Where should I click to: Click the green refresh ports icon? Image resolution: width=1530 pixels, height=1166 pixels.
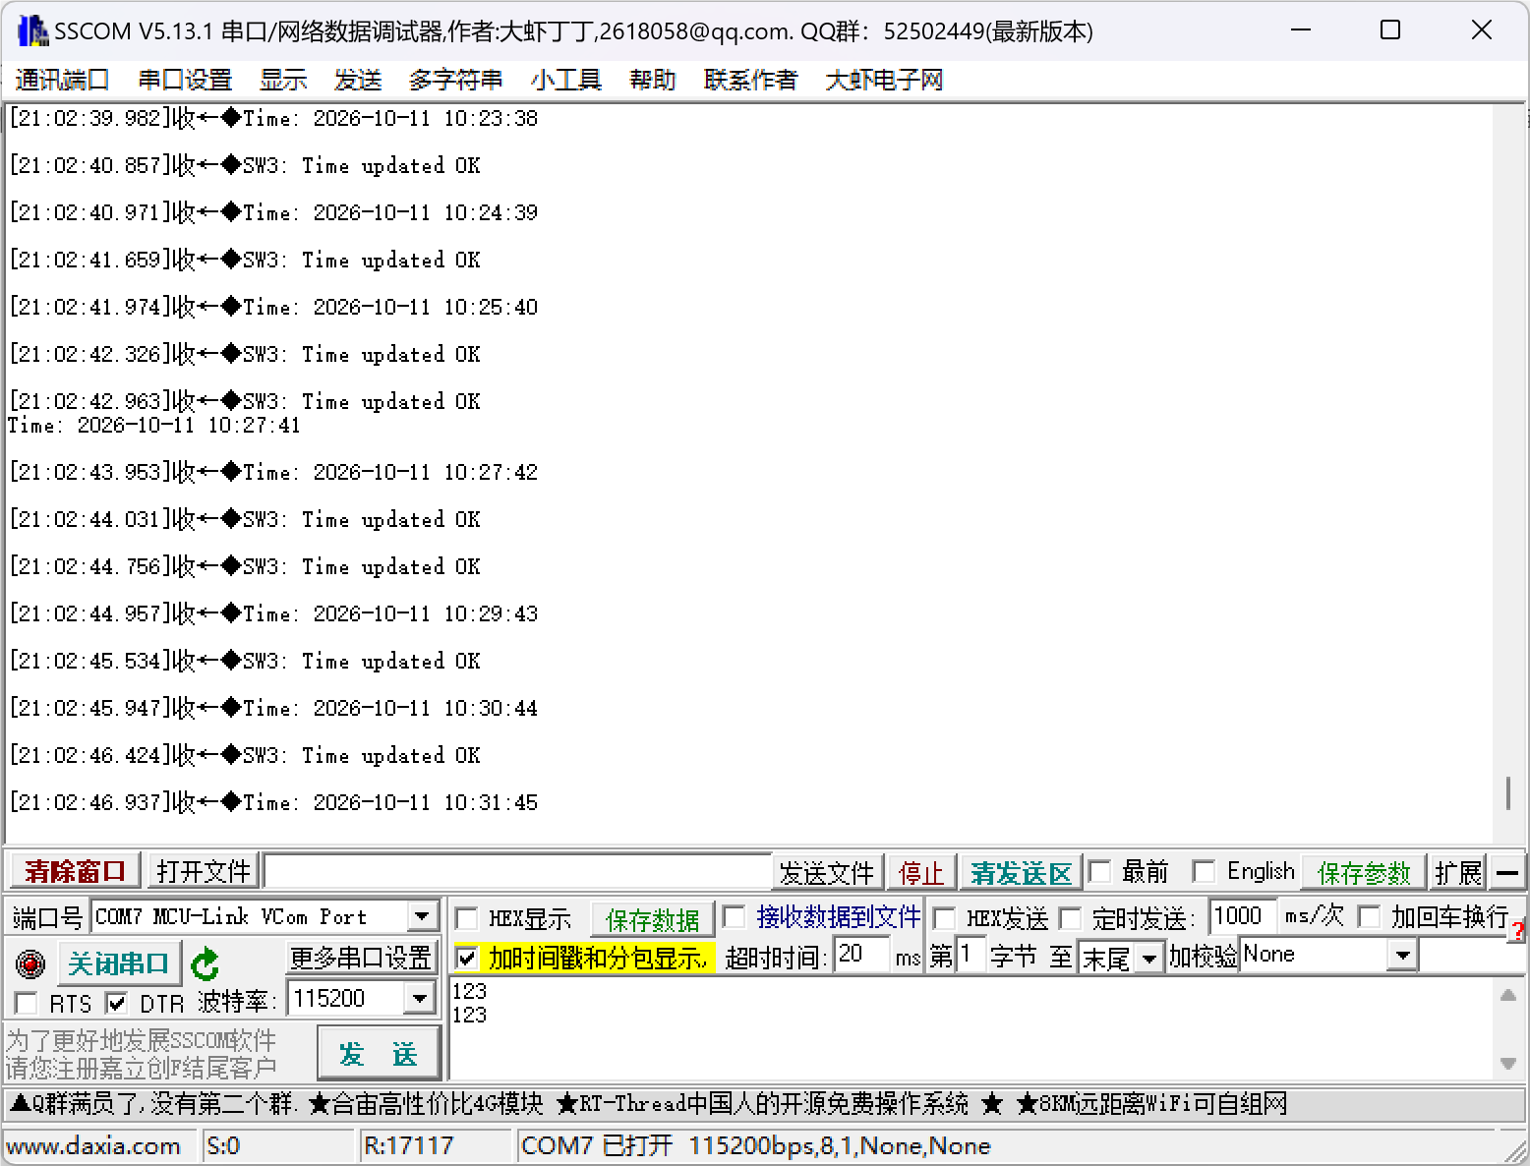click(x=205, y=964)
